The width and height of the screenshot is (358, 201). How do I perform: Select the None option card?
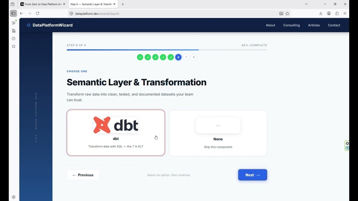pyautogui.click(x=218, y=133)
